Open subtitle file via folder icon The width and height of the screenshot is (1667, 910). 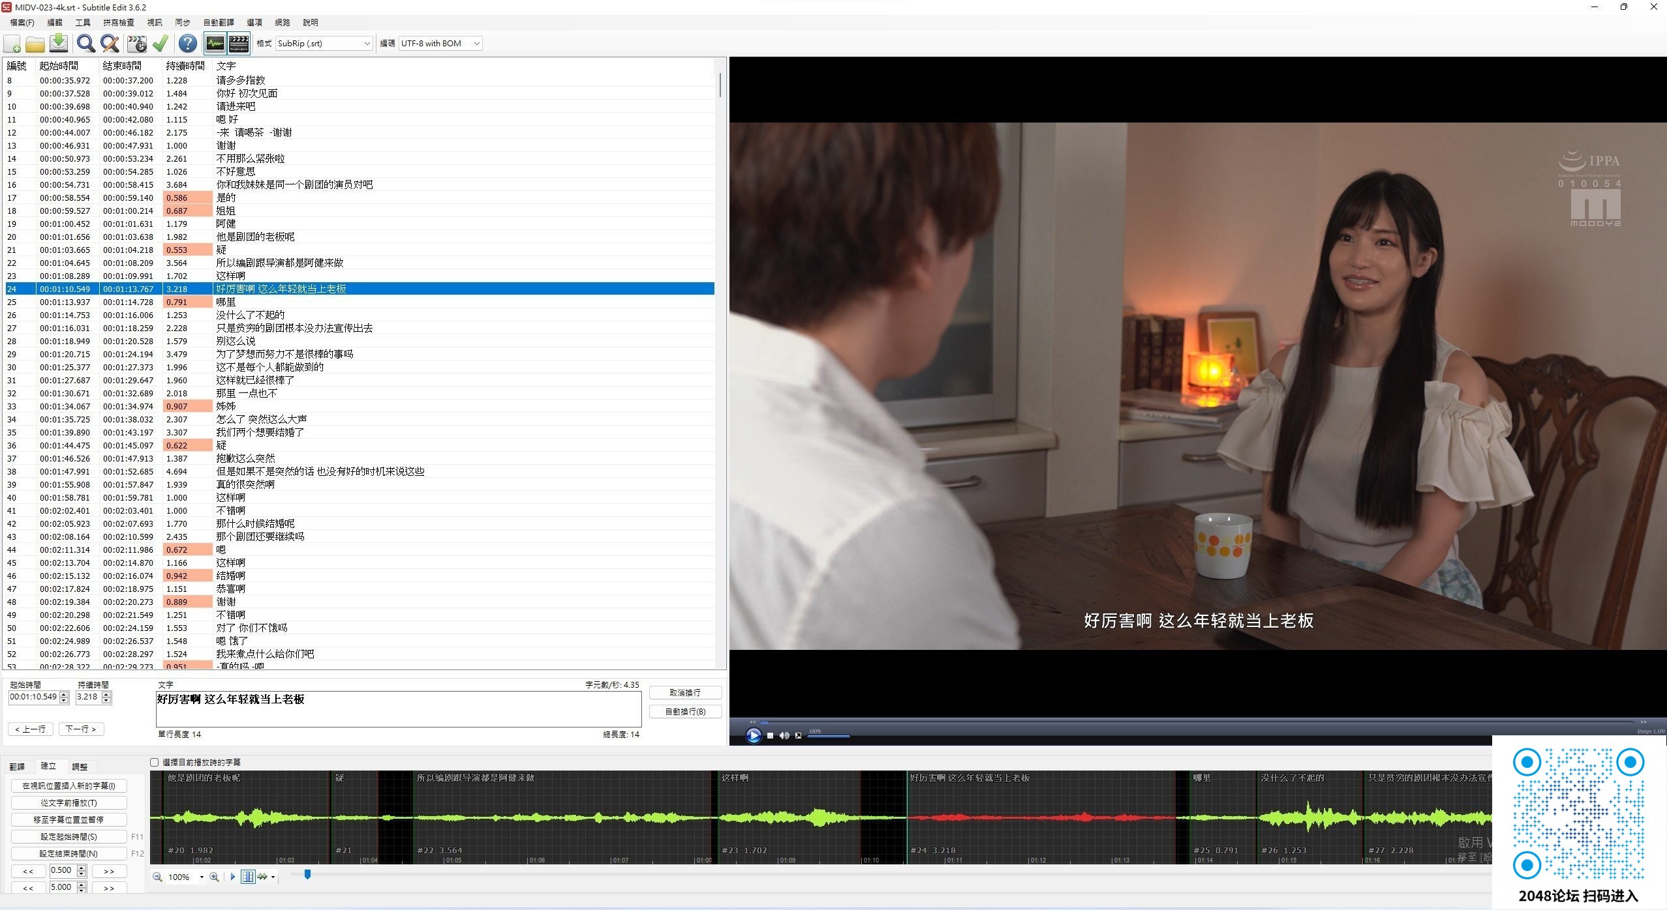pyautogui.click(x=35, y=44)
